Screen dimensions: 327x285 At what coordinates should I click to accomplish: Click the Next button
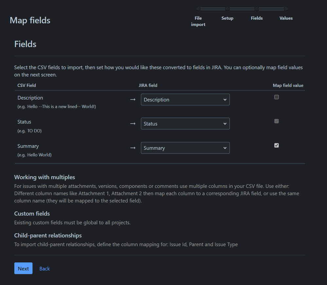pyautogui.click(x=23, y=268)
